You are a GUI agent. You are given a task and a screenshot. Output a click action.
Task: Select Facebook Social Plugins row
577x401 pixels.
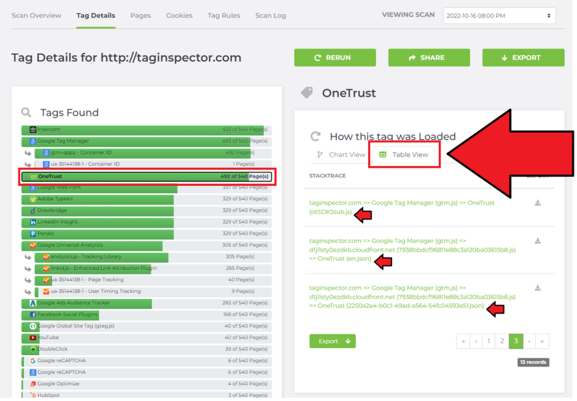(147, 315)
